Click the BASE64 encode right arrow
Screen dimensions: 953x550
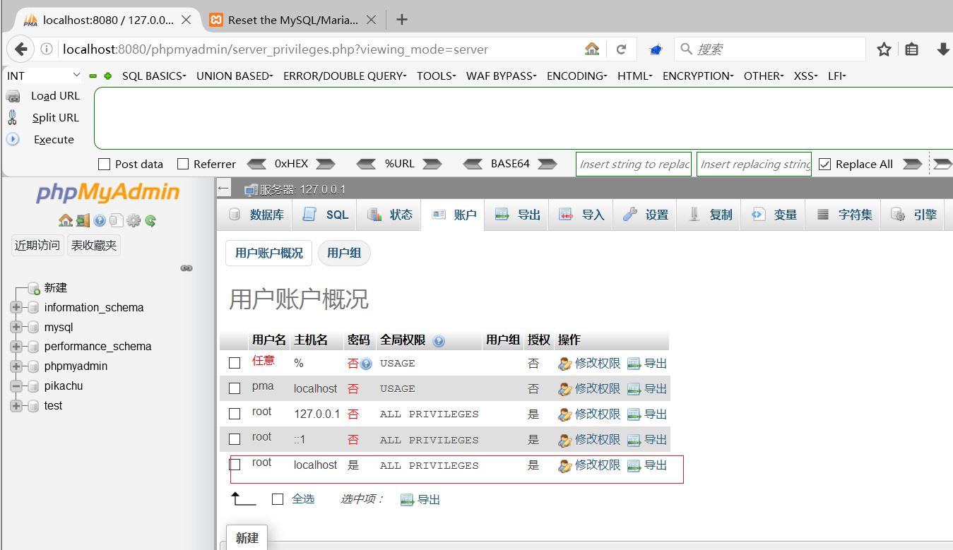pos(547,164)
